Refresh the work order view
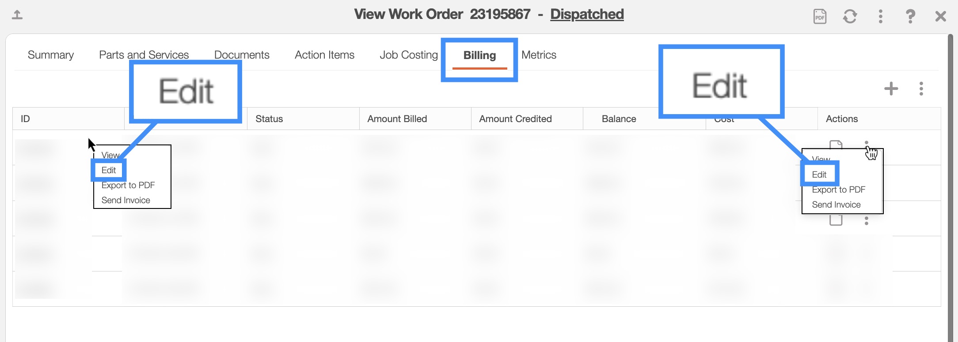This screenshot has width=958, height=342. (850, 16)
